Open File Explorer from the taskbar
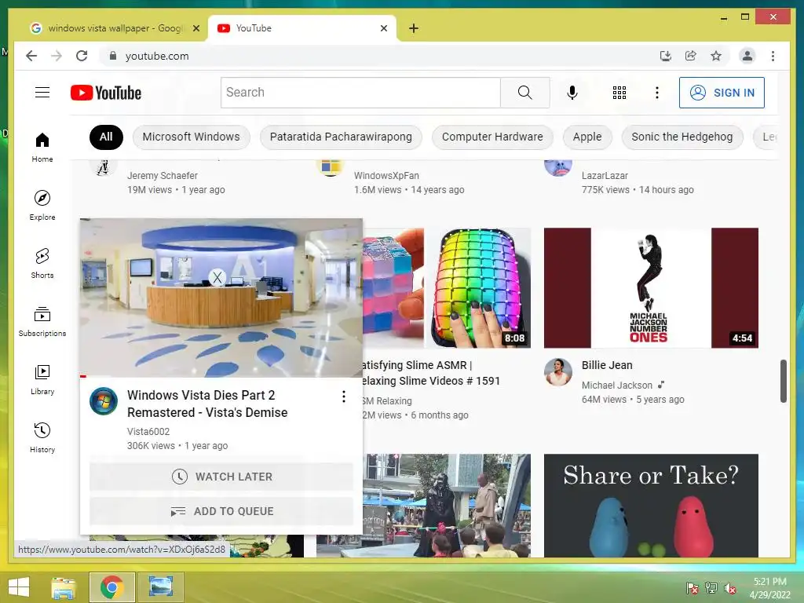The image size is (804, 603). (x=63, y=587)
